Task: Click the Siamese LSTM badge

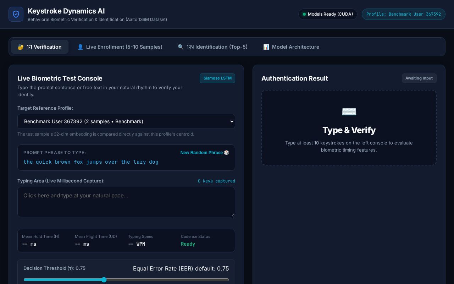Action: tap(217, 78)
